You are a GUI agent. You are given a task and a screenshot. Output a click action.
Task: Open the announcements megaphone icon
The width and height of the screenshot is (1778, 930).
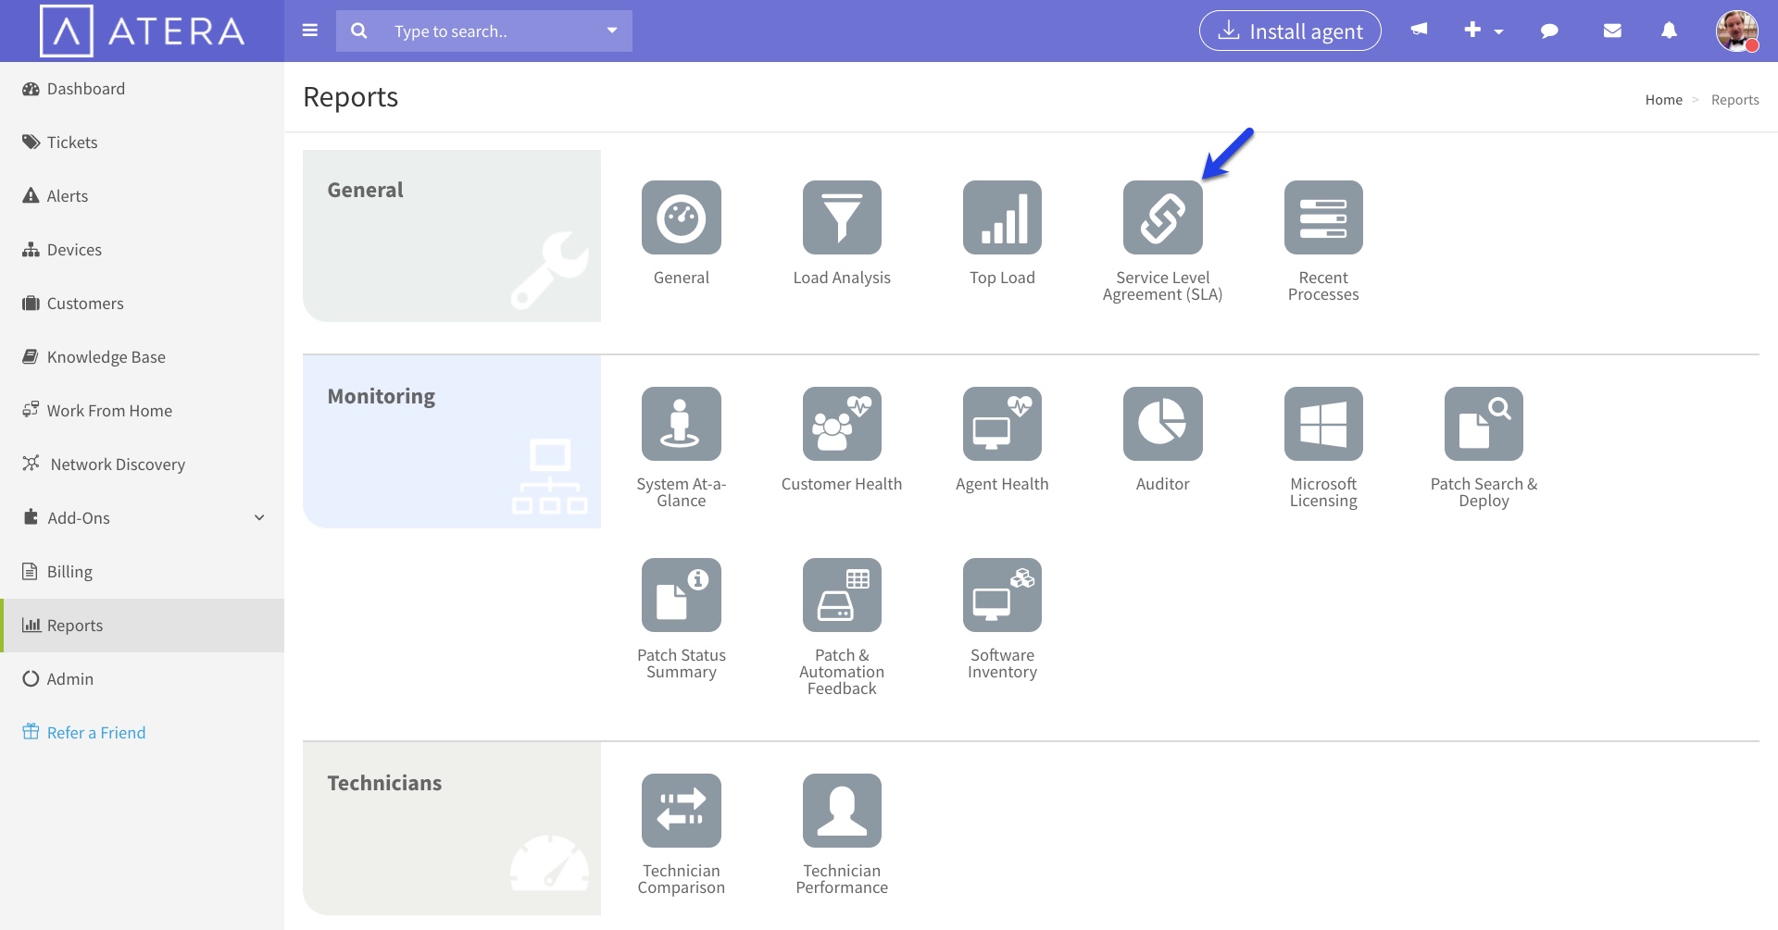tap(1419, 30)
